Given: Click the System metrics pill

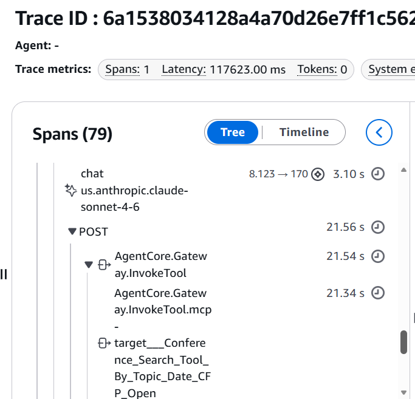Looking at the screenshot, I should pyautogui.click(x=388, y=70).
